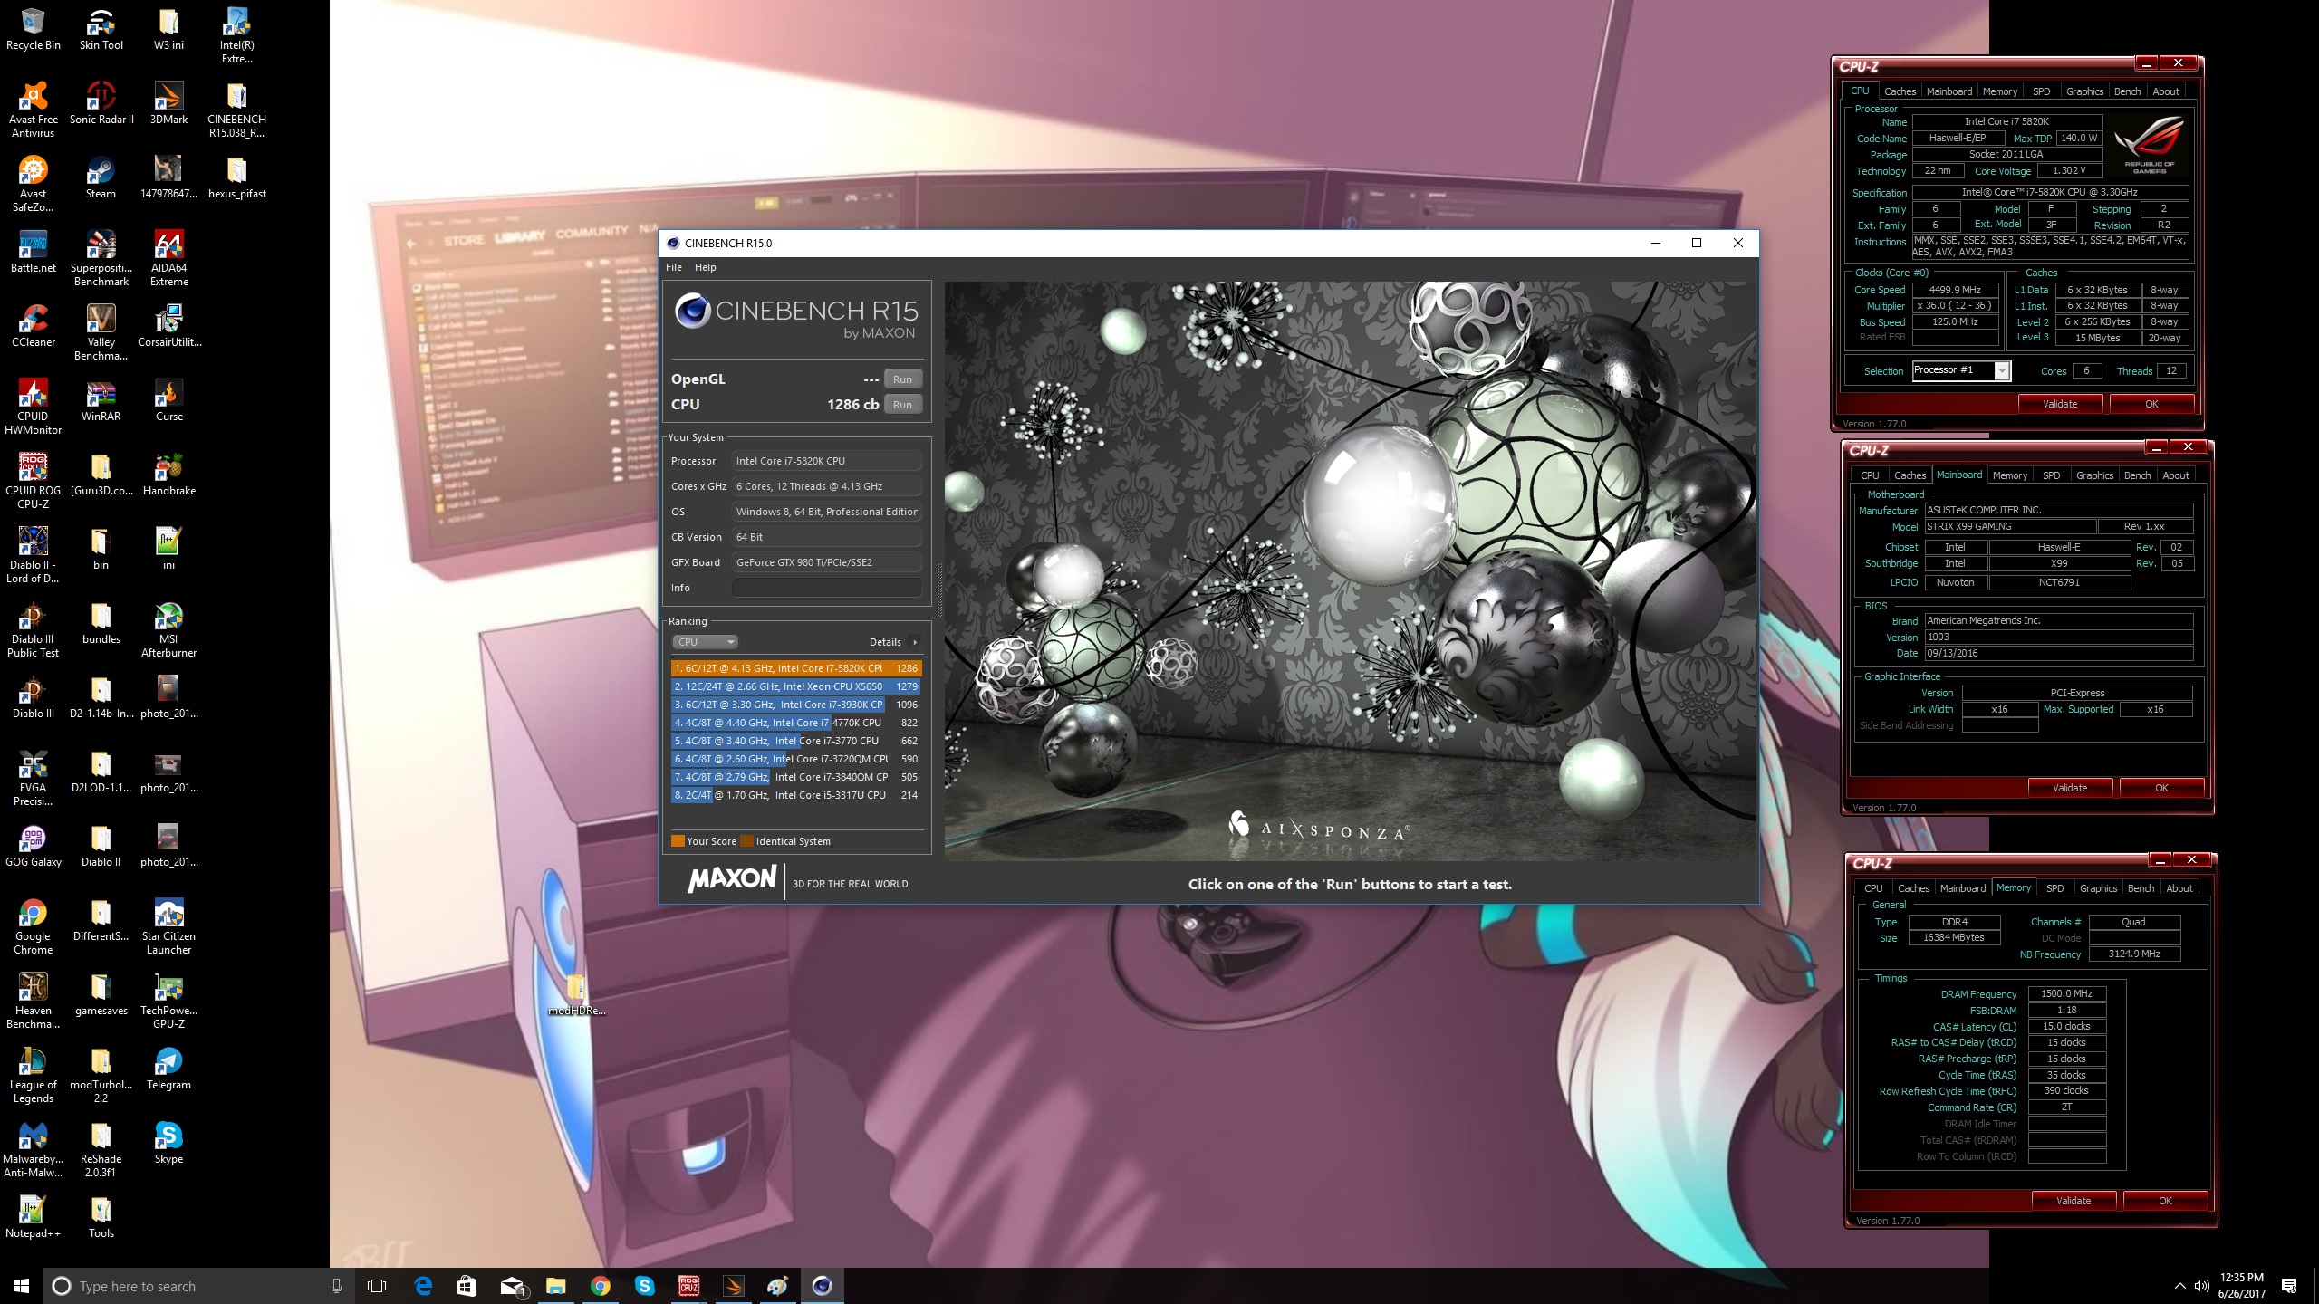Screen dimensions: 2319x1304
Task: Launch CCleaner from the desktop
Action: coord(34,326)
